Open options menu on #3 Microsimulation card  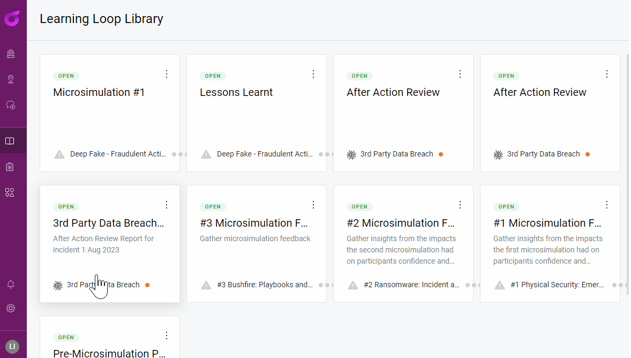[x=313, y=205]
